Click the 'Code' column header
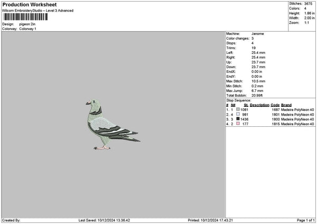Image resolution: width=317 pixels, height=224 pixels. click(275, 105)
